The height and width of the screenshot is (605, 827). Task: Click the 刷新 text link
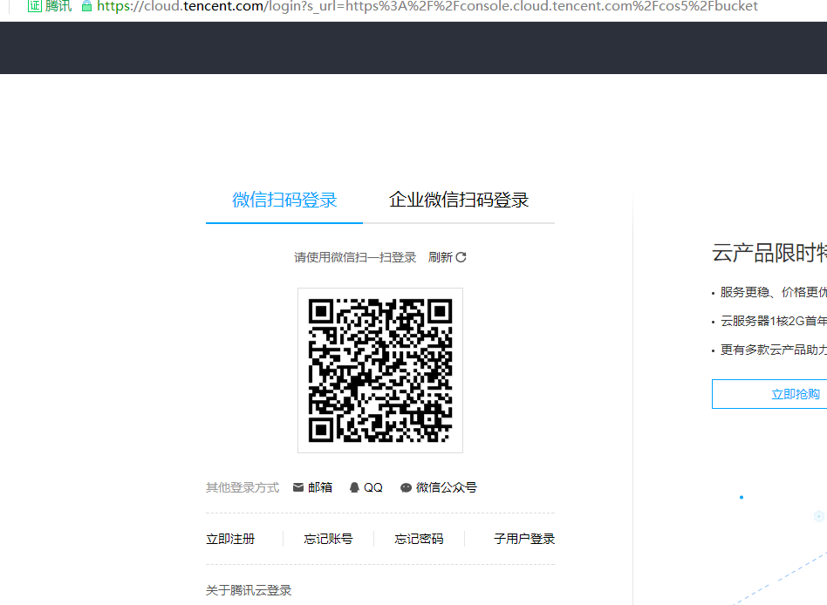441,257
